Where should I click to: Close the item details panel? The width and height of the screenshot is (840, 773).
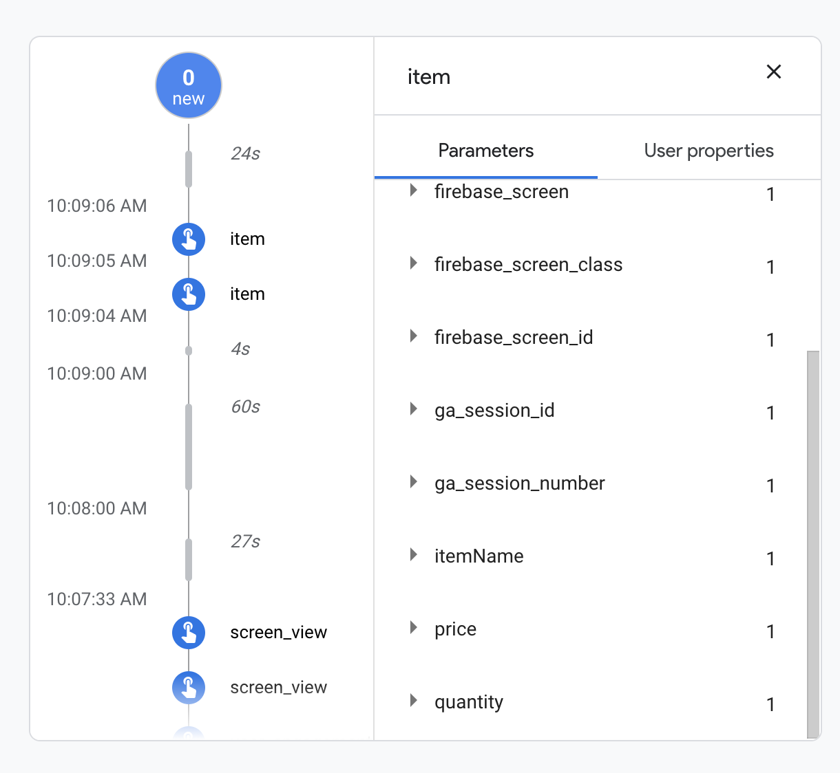773,72
